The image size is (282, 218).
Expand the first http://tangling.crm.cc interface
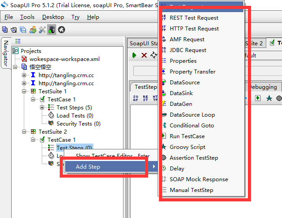[24, 75]
